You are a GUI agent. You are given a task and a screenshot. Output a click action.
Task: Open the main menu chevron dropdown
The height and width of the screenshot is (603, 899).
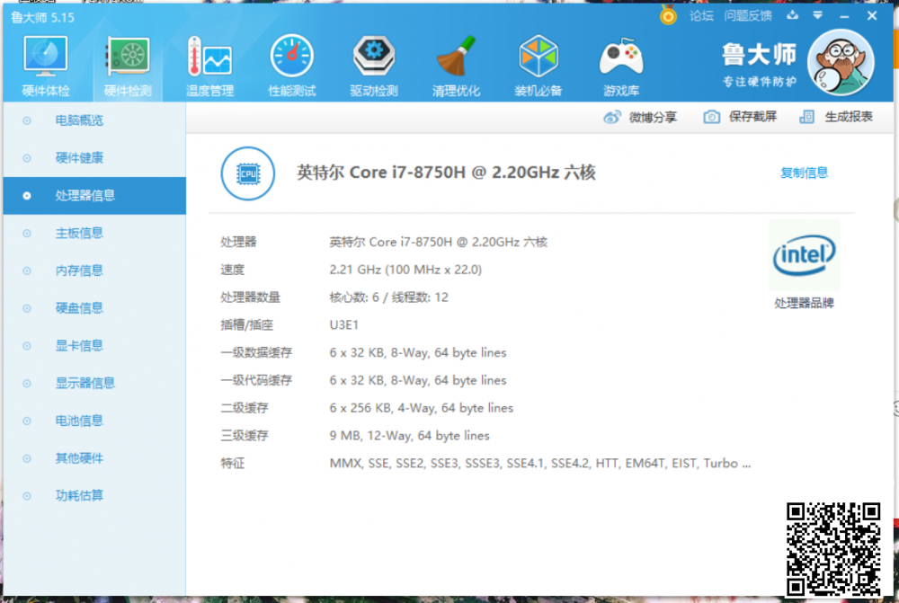point(817,15)
